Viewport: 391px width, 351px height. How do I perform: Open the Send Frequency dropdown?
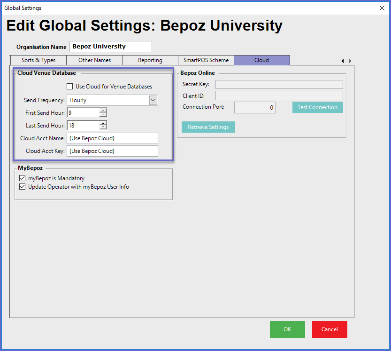coord(153,100)
